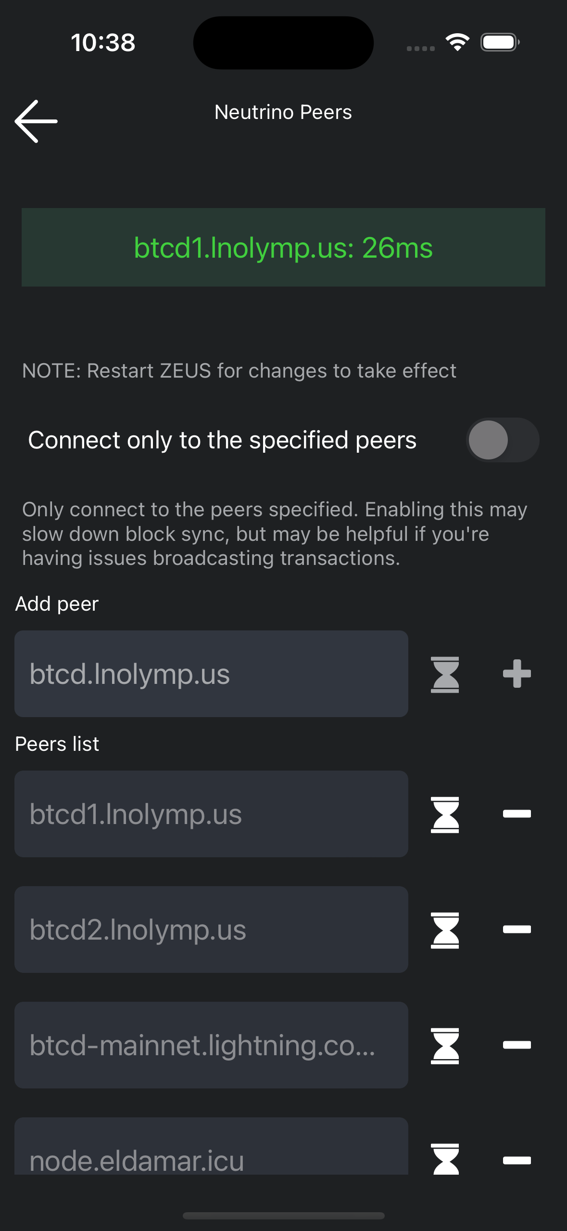The height and width of the screenshot is (1231, 567).
Task: Ping the btcd.lnolymp.us add-peer entry
Action: (445, 674)
